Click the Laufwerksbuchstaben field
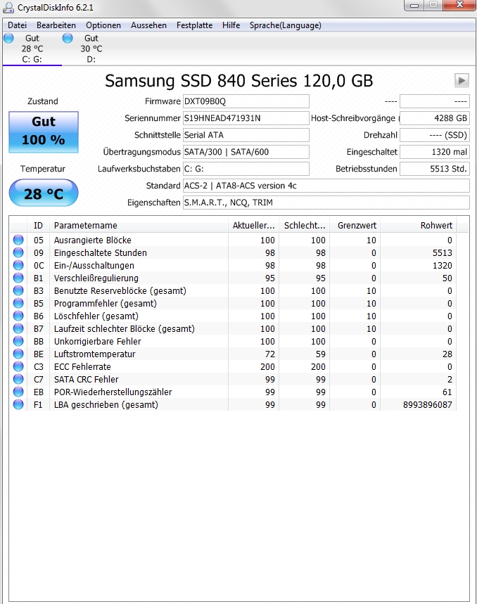Screen dimensions: 477x604 click(x=246, y=169)
